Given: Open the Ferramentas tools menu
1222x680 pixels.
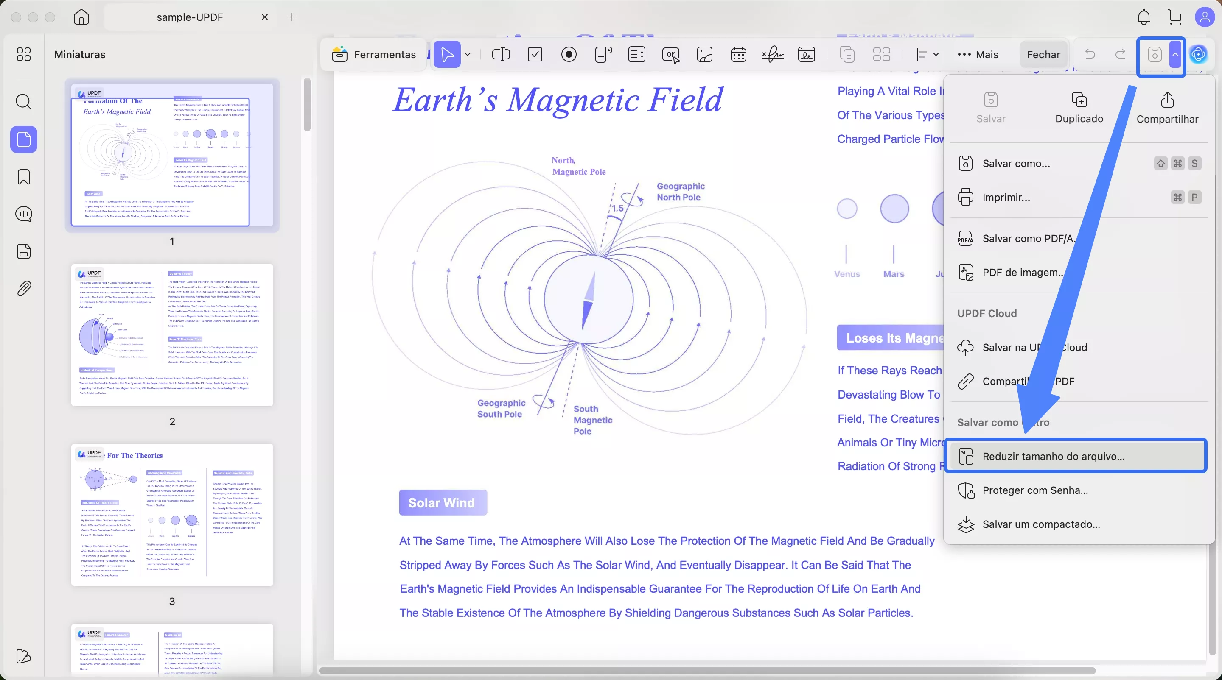Looking at the screenshot, I should (x=374, y=55).
